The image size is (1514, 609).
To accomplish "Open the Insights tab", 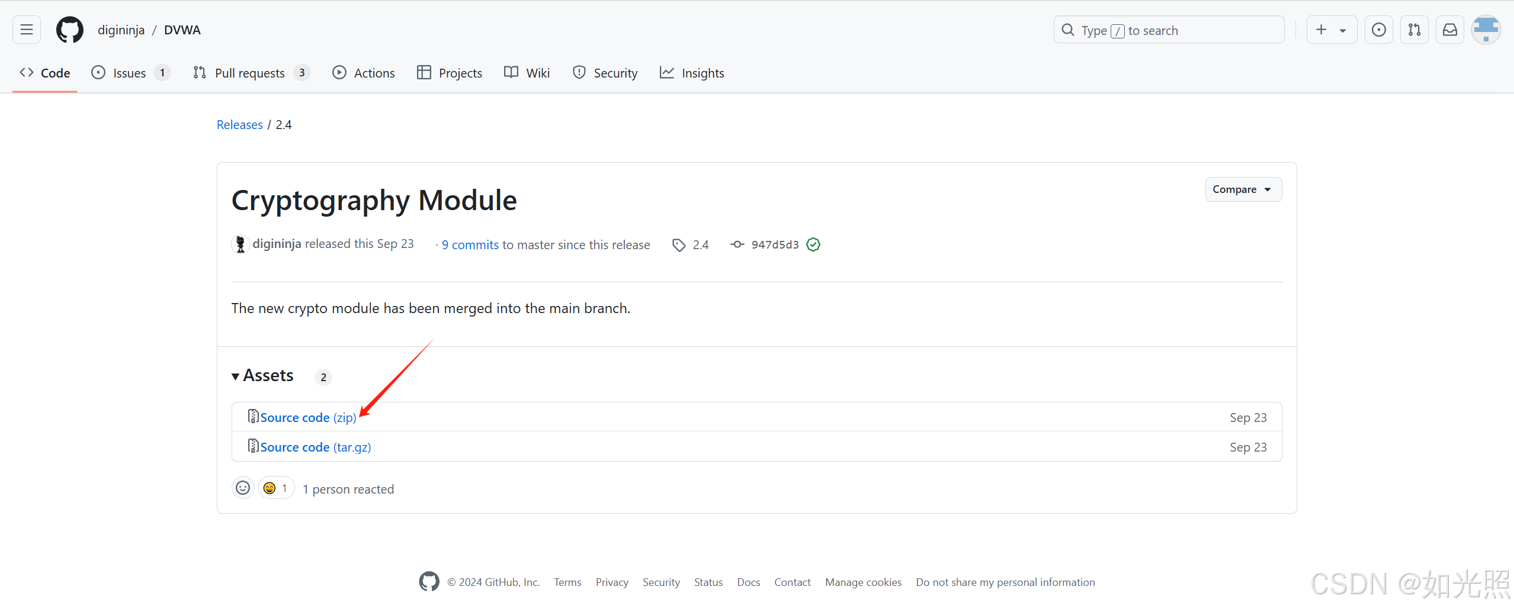I will [x=692, y=73].
